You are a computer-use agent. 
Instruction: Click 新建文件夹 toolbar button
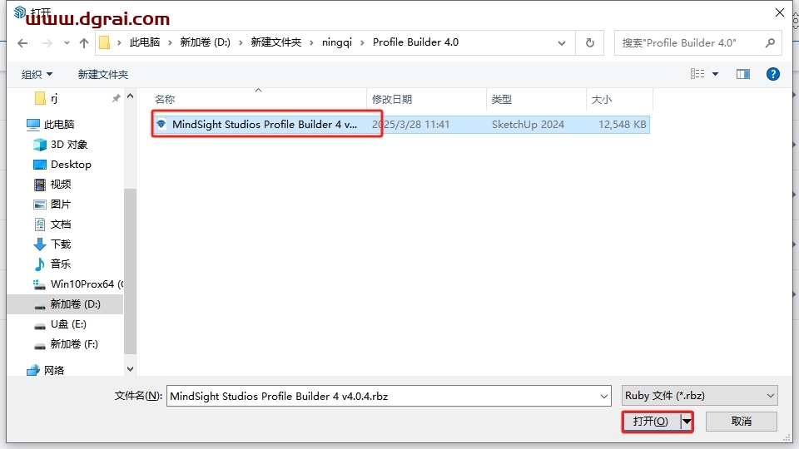(x=103, y=74)
